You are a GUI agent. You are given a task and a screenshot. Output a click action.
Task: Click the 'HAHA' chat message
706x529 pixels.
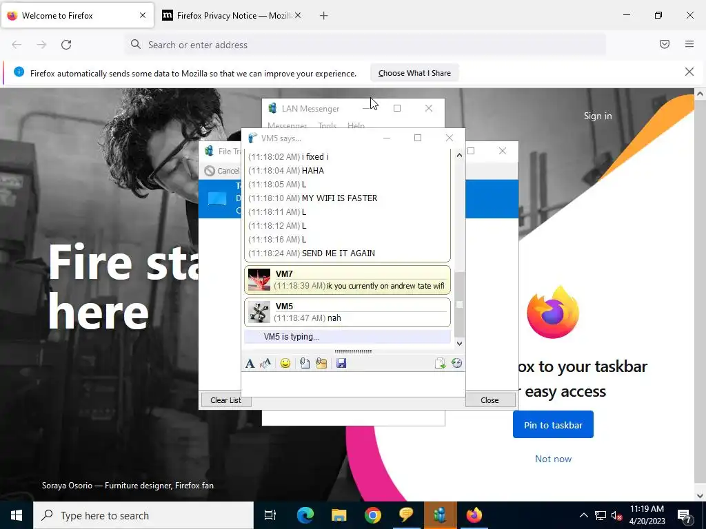point(313,171)
